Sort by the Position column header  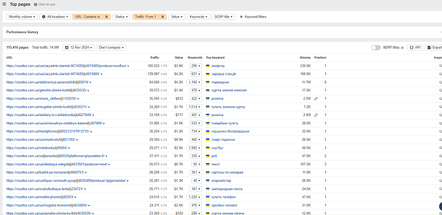[320, 57]
